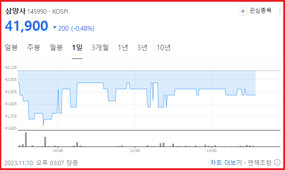Switch to the 일봉 chart tab

click(11, 47)
